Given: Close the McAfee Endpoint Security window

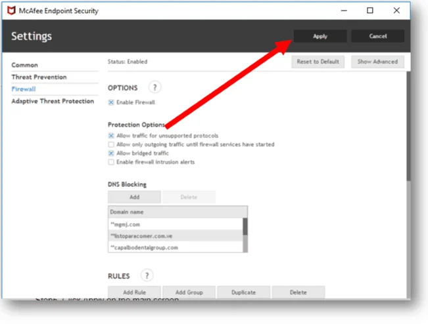Looking at the screenshot, I should click(396, 10).
